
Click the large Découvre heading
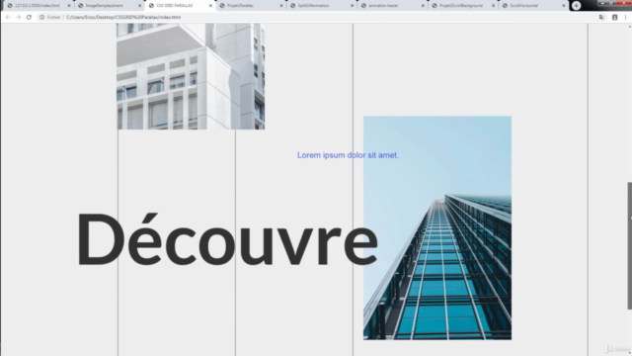227,239
